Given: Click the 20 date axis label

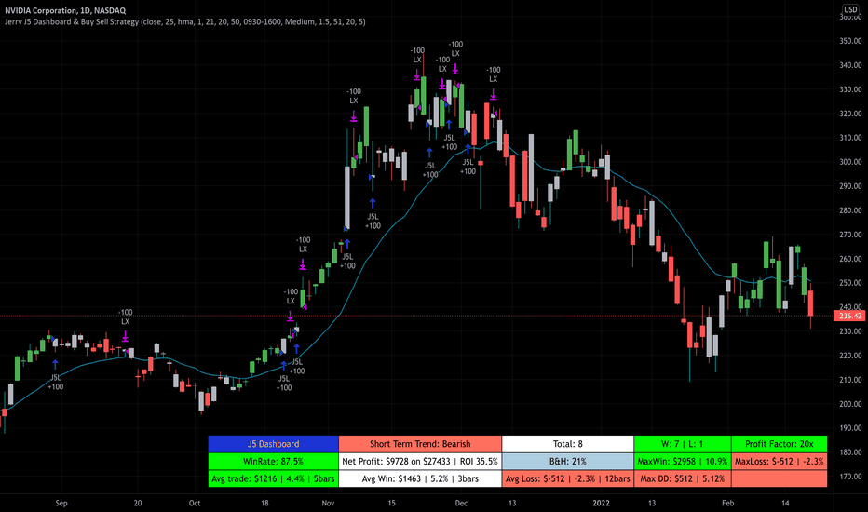Looking at the screenshot, I should pyautogui.click(x=137, y=503).
